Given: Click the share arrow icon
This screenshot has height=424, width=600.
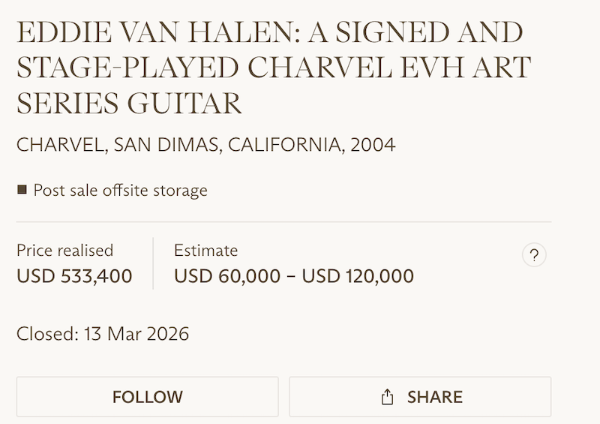Looking at the screenshot, I should click(x=387, y=396).
